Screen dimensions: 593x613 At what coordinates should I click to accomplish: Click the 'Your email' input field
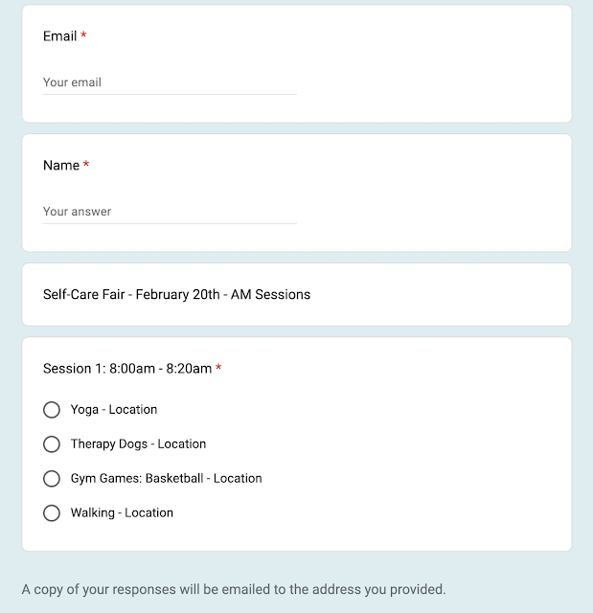point(170,82)
